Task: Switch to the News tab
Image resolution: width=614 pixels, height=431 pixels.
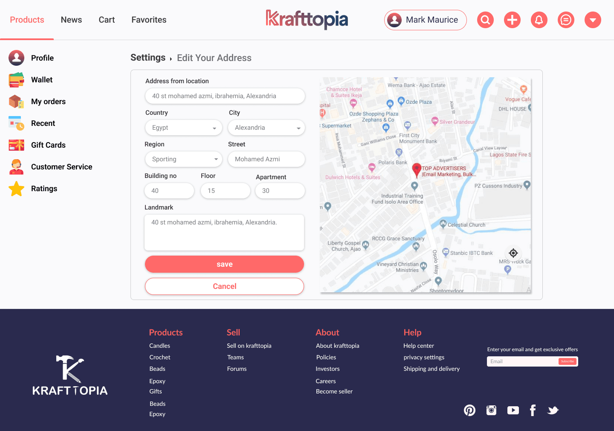Action: pyautogui.click(x=71, y=20)
